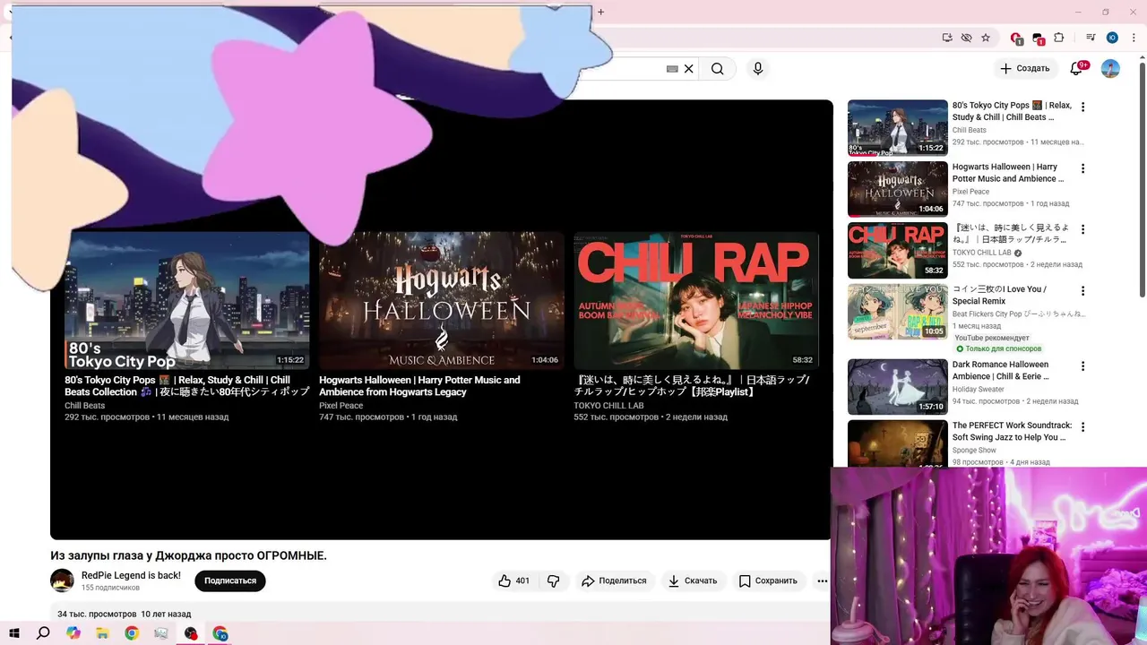The height and width of the screenshot is (645, 1147).
Task: Open the Chrome three-dot menu
Action: [1133, 38]
